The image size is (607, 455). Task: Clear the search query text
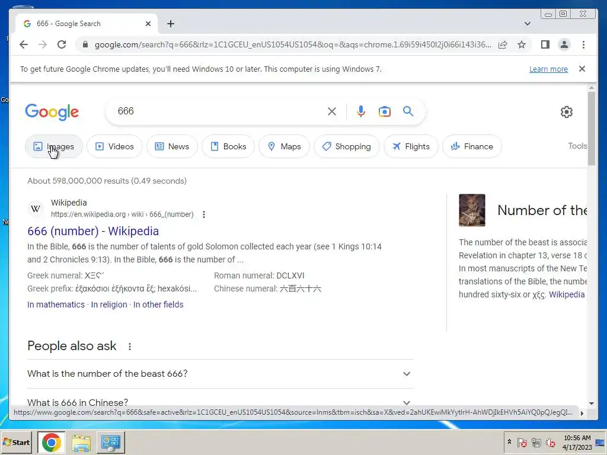332,111
